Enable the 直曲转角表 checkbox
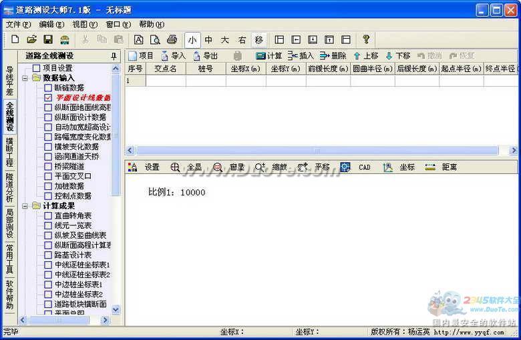The image size is (521, 340). click(x=48, y=215)
